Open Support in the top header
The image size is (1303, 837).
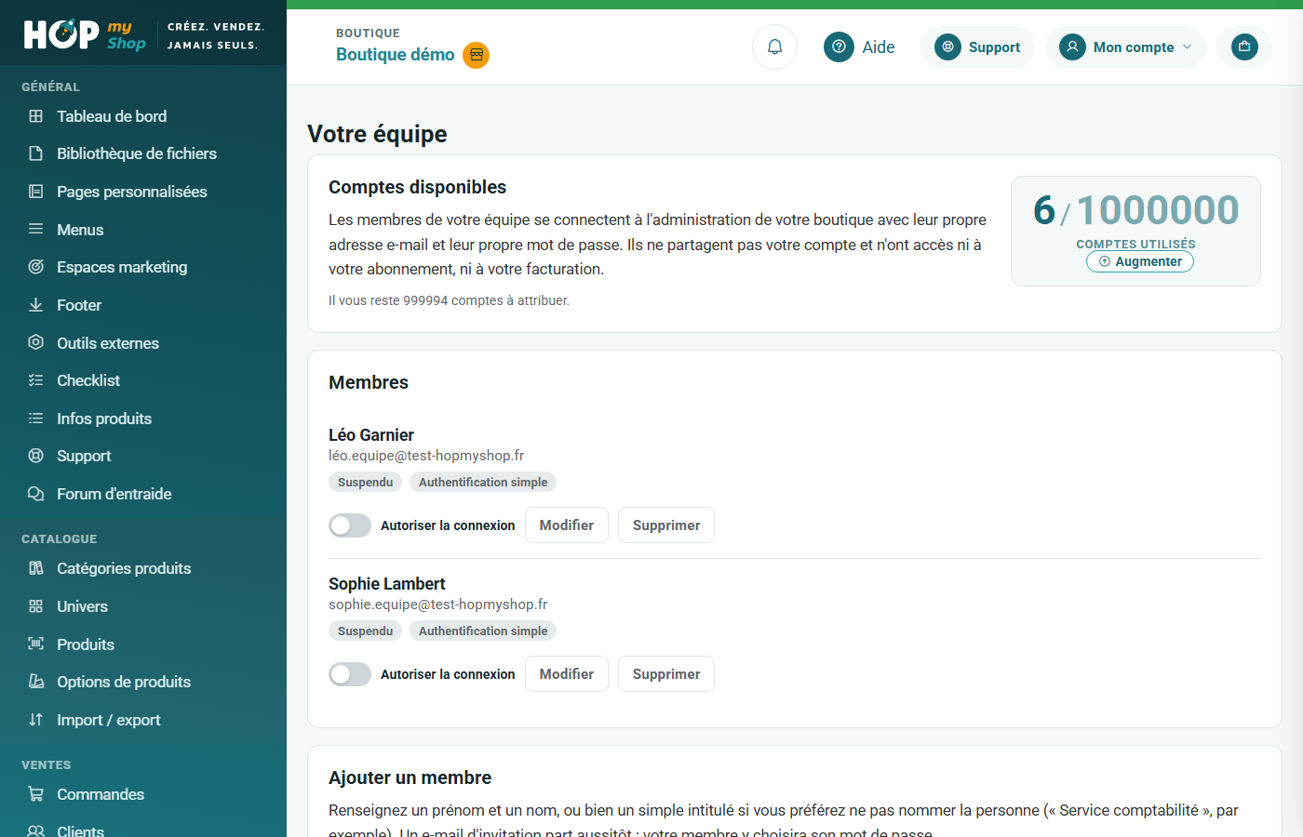(x=977, y=46)
